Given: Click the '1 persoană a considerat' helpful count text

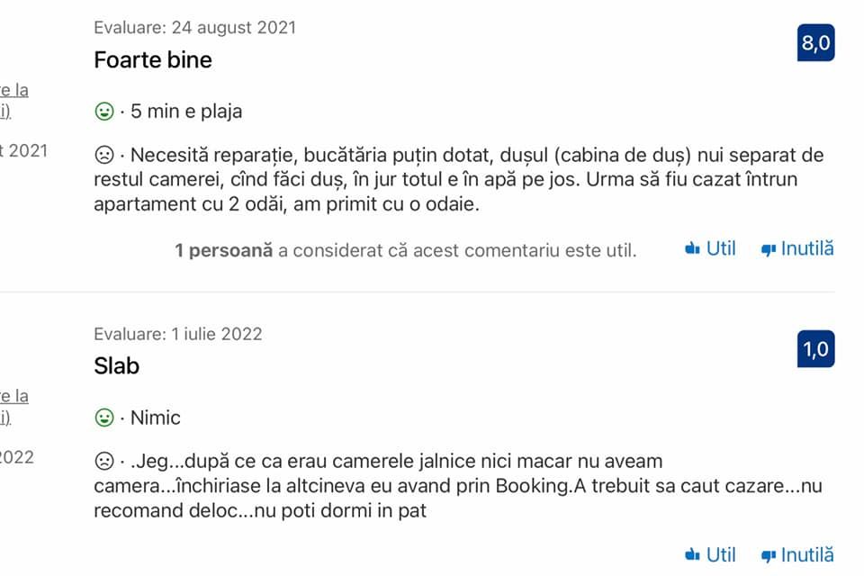Looking at the screenshot, I should [405, 250].
